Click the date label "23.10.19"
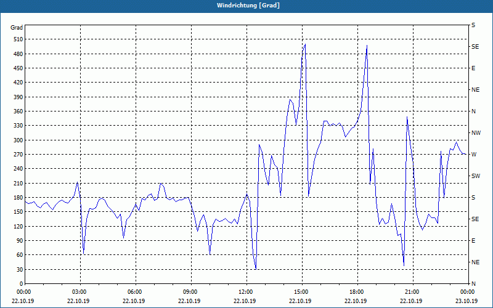493x308 pixels. coord(467,301)
